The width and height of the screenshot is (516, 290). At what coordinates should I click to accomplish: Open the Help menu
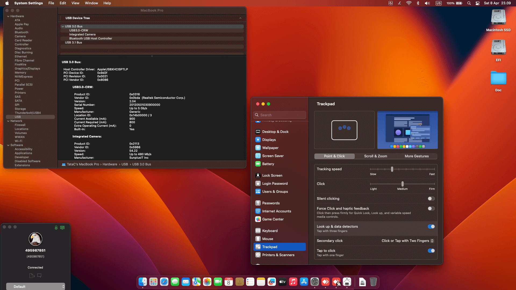pyautogui.click(x=107, y=3)
